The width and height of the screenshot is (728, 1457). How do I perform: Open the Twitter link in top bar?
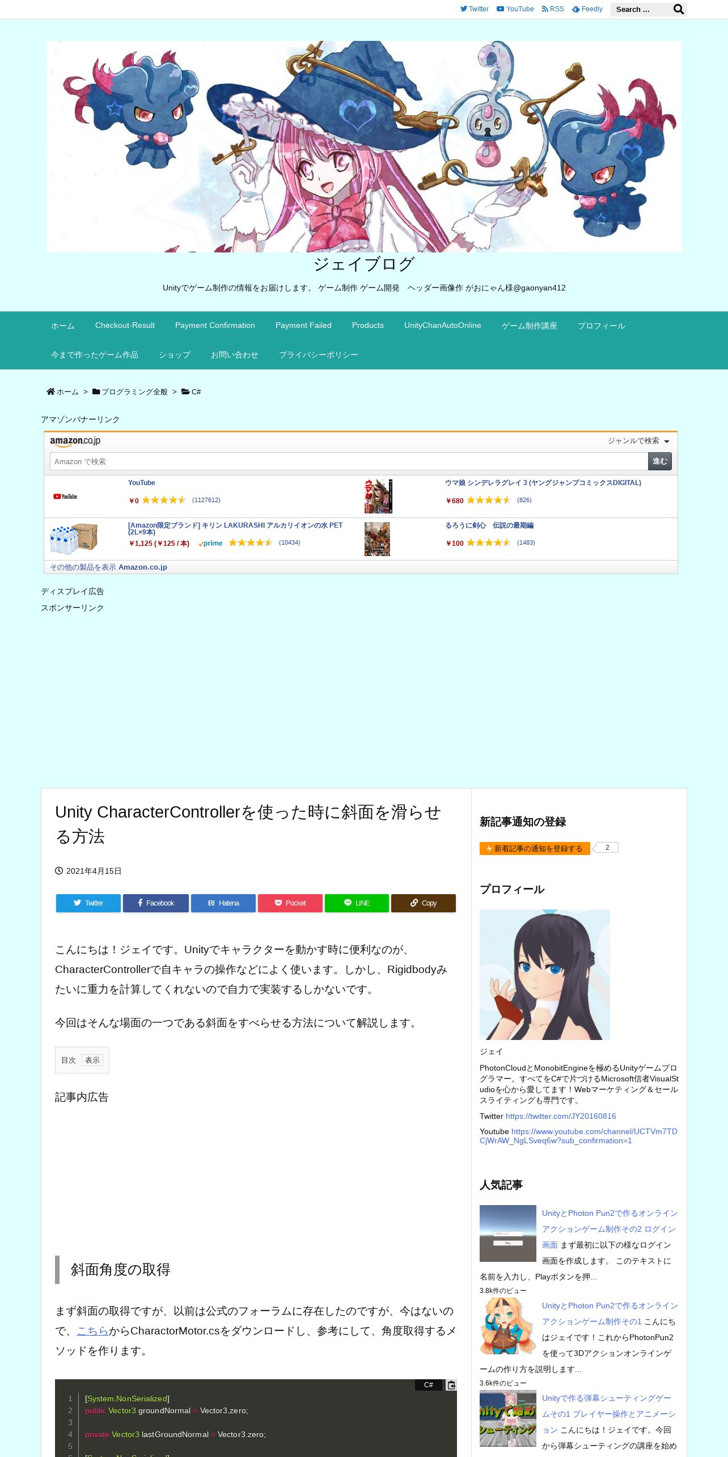pyautogui.click(x=474, y=9)
